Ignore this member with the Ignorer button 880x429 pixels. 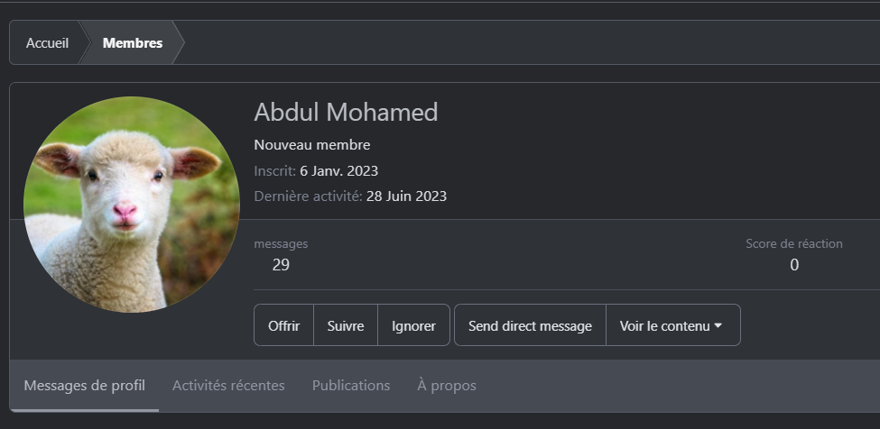coord(413,325)
